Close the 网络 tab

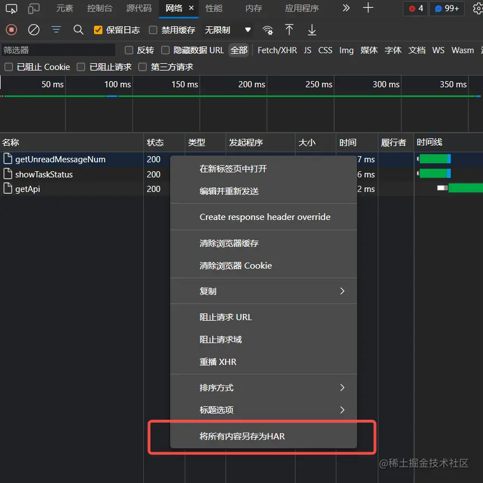coord(191,8)
